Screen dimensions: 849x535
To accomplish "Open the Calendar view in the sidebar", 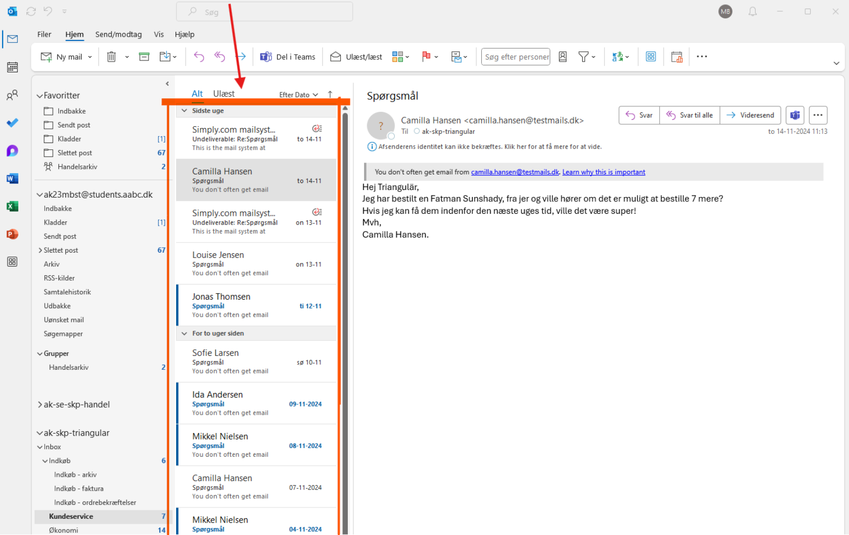I will click(x=12, y=67).
